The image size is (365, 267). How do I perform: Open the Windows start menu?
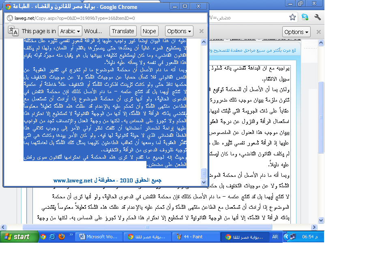tap(19, 237)
